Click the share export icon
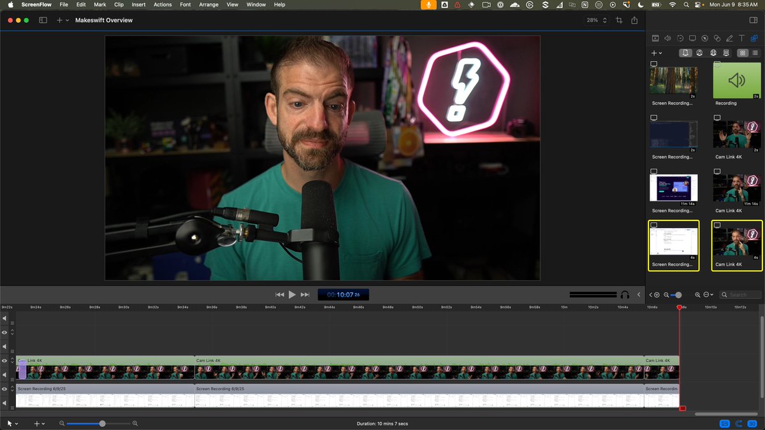765x430 pixels. (634, 20)
